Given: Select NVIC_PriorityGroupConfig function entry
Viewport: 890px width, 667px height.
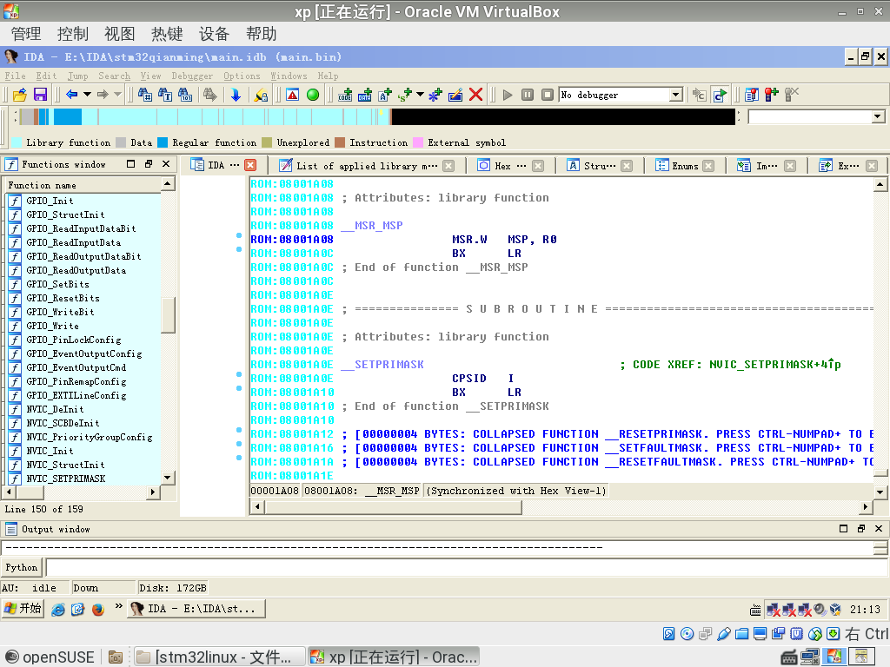Looking at the screenshot, I should pyautogui.click(x=90, y=438).
